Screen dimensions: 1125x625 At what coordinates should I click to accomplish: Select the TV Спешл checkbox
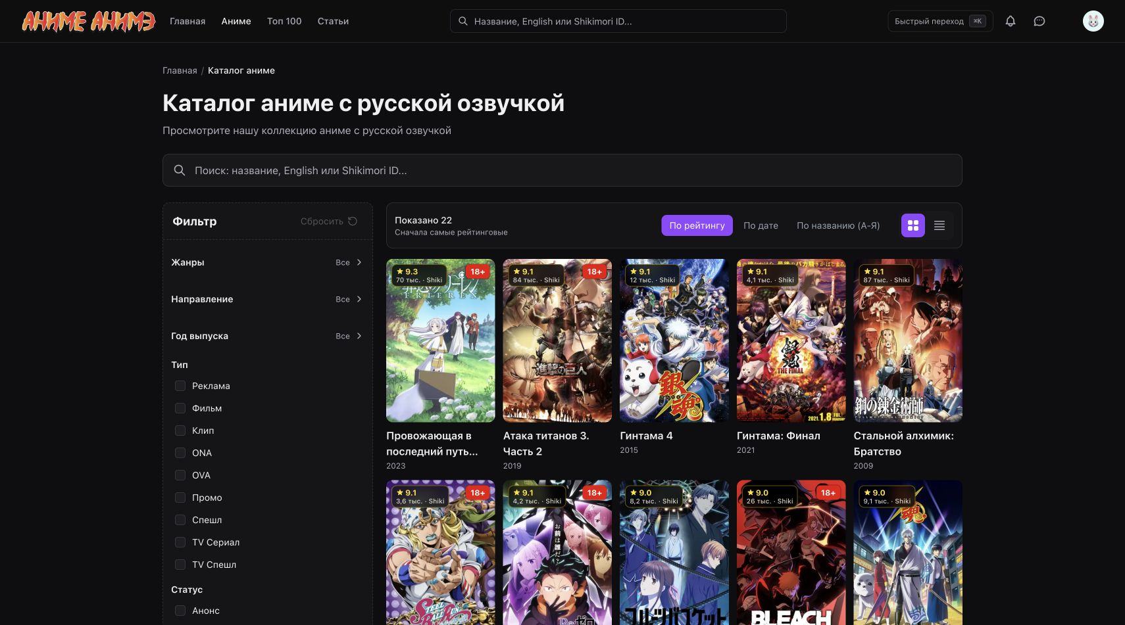pos(180,565)
